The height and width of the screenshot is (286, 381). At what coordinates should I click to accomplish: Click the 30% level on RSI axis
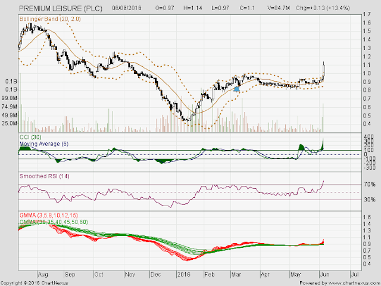tap(370, 200)
